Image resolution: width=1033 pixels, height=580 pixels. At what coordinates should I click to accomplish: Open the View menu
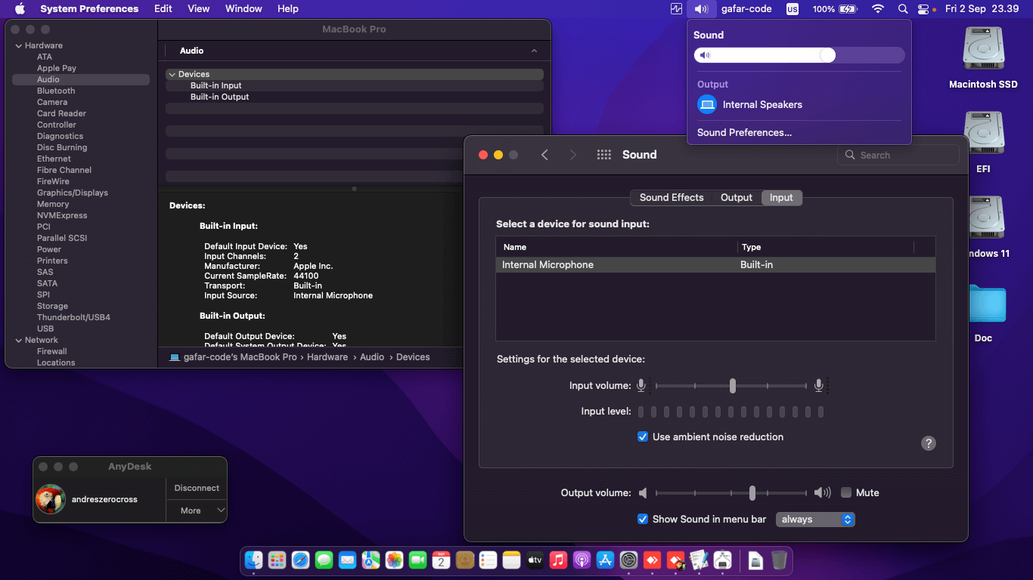(199, 9)
